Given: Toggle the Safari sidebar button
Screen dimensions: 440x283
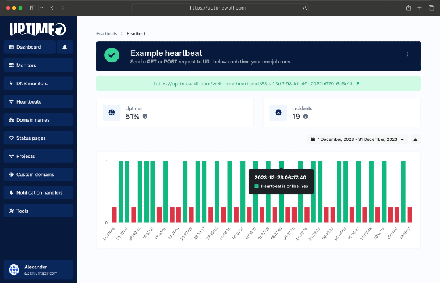Looking at the screenshot, I should (33, 8).
